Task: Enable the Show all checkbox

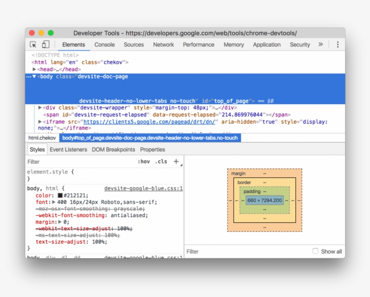Action: [315, 251]
